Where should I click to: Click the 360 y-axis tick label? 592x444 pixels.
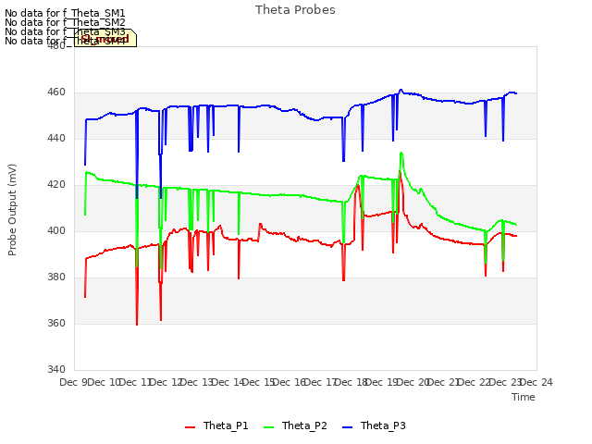(56, 323)
